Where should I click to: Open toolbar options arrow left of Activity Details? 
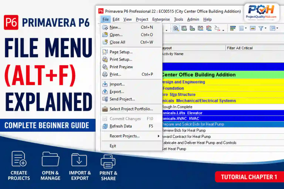[166, 30]
